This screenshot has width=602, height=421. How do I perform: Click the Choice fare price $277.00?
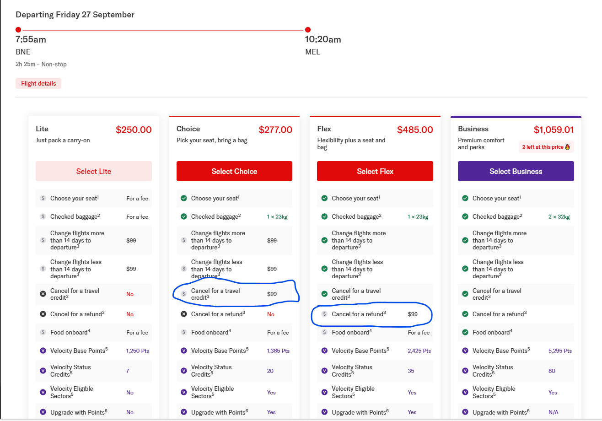[x=275, y=130]
